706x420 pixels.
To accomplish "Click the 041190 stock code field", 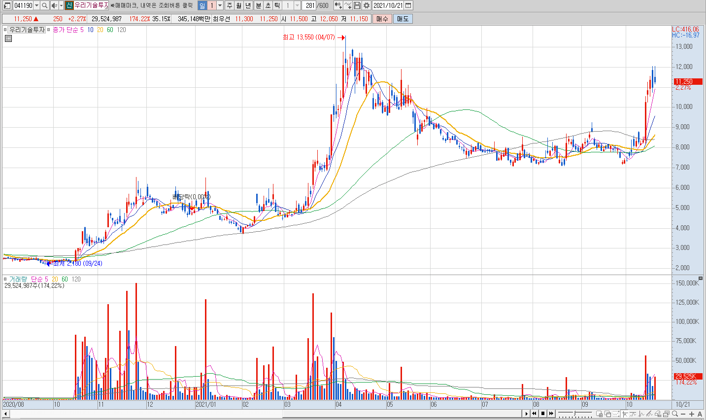I will (23, 5).
